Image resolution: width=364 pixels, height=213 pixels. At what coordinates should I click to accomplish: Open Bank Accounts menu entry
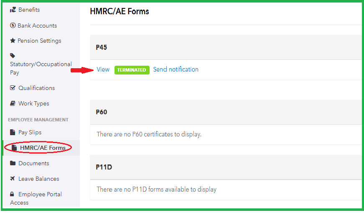coord(37,26)
